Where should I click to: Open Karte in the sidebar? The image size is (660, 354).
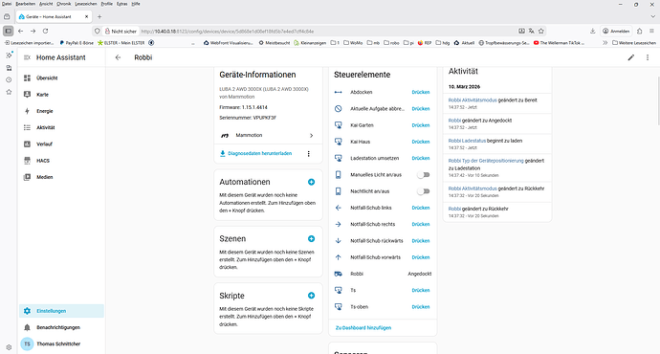click(61, 95)
